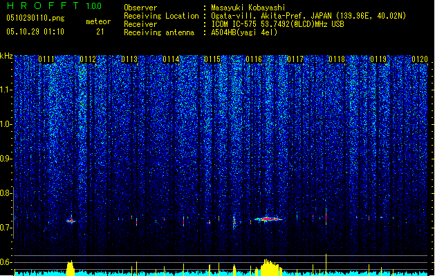
Task: Click time marker 0116
Action: pyautogui.click(x=254, y=59)
